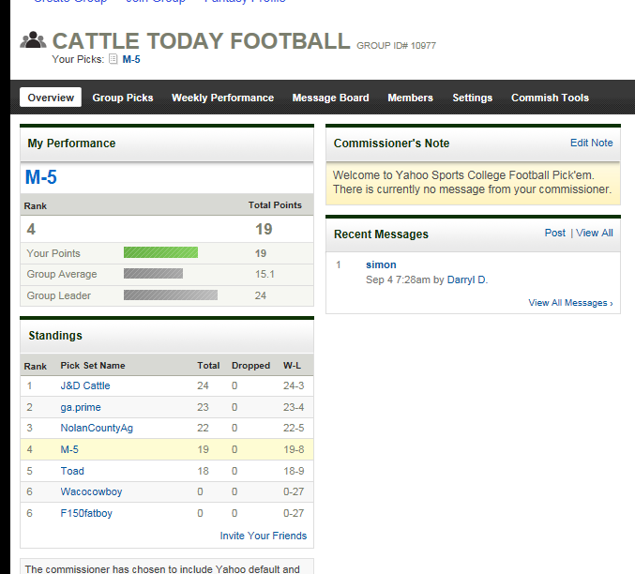
Task: Switch to Weekly Performance tab
Action: (x=222, y=98)
